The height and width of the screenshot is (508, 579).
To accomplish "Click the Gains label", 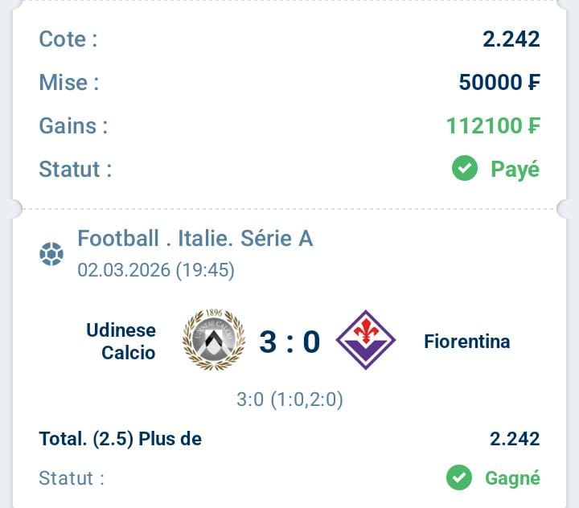I will click(73, 126).
